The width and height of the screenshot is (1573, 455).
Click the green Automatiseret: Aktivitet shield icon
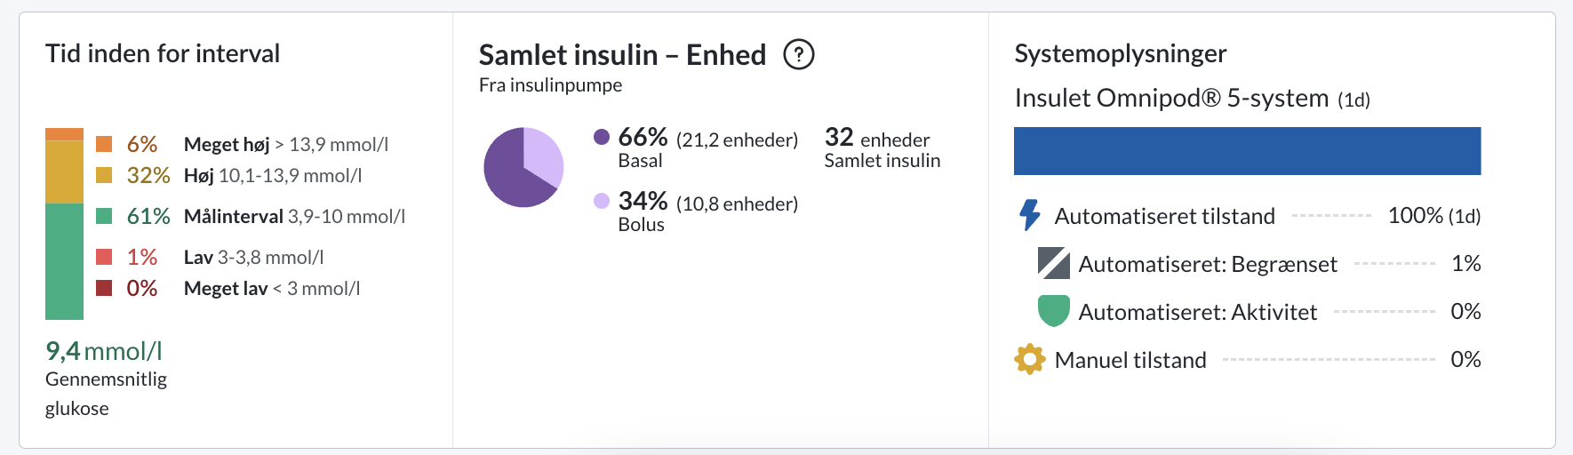click(x=1053, y=311)
